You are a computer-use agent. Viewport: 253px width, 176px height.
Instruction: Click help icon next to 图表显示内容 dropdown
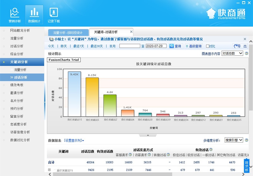(x=246, y=53)
